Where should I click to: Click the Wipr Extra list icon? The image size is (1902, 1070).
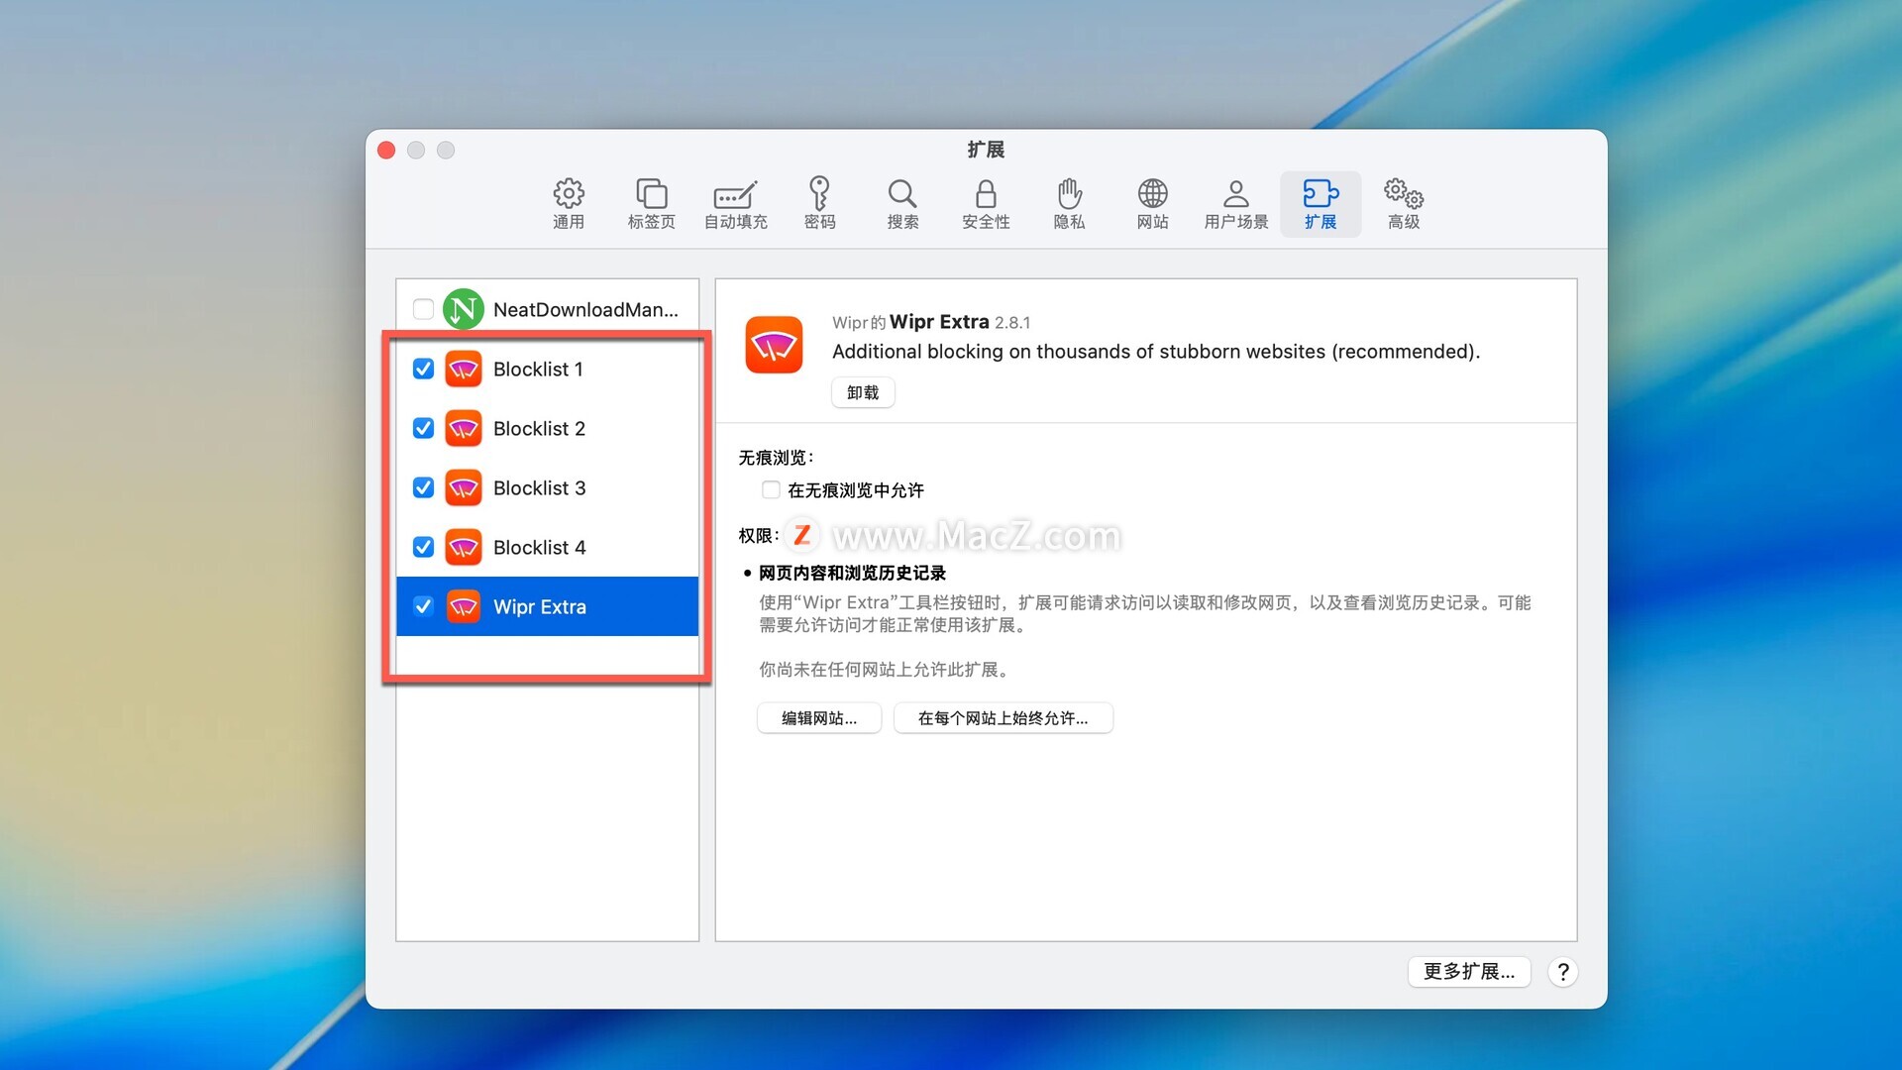(463, 606)
